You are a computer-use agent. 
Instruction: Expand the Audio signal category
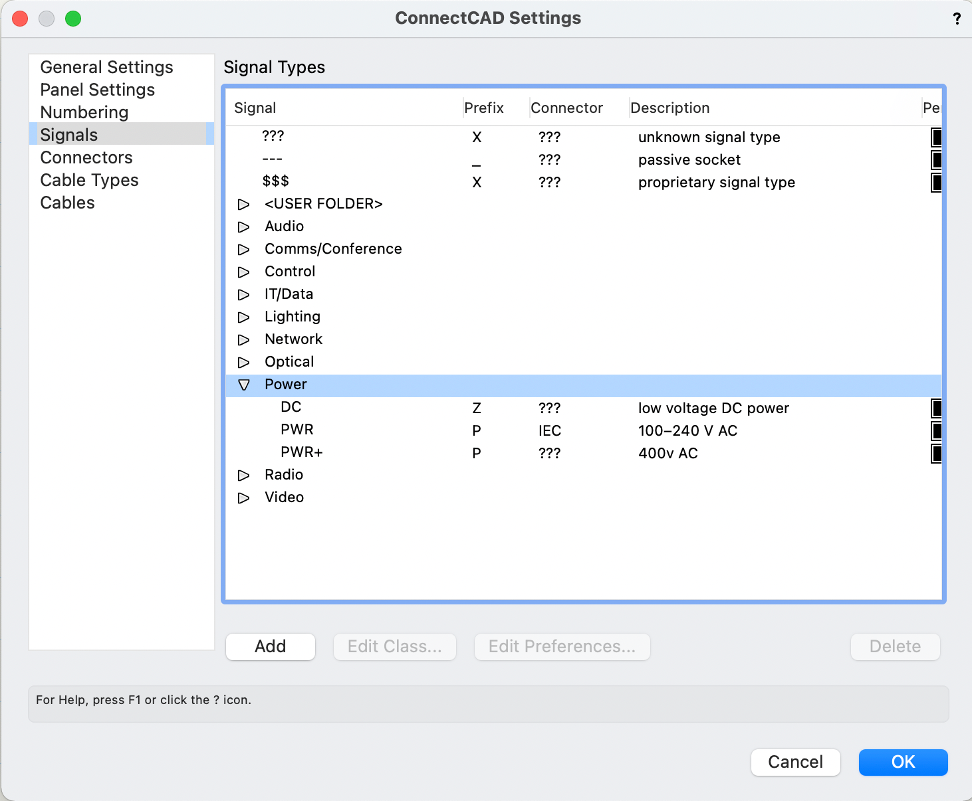pyautogui.click(x=244, y=226)
